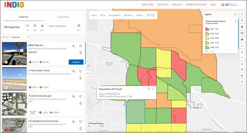Return map to home extent
Image resolution: width=247 pixels, height=133 pixels.
(242, 40)
